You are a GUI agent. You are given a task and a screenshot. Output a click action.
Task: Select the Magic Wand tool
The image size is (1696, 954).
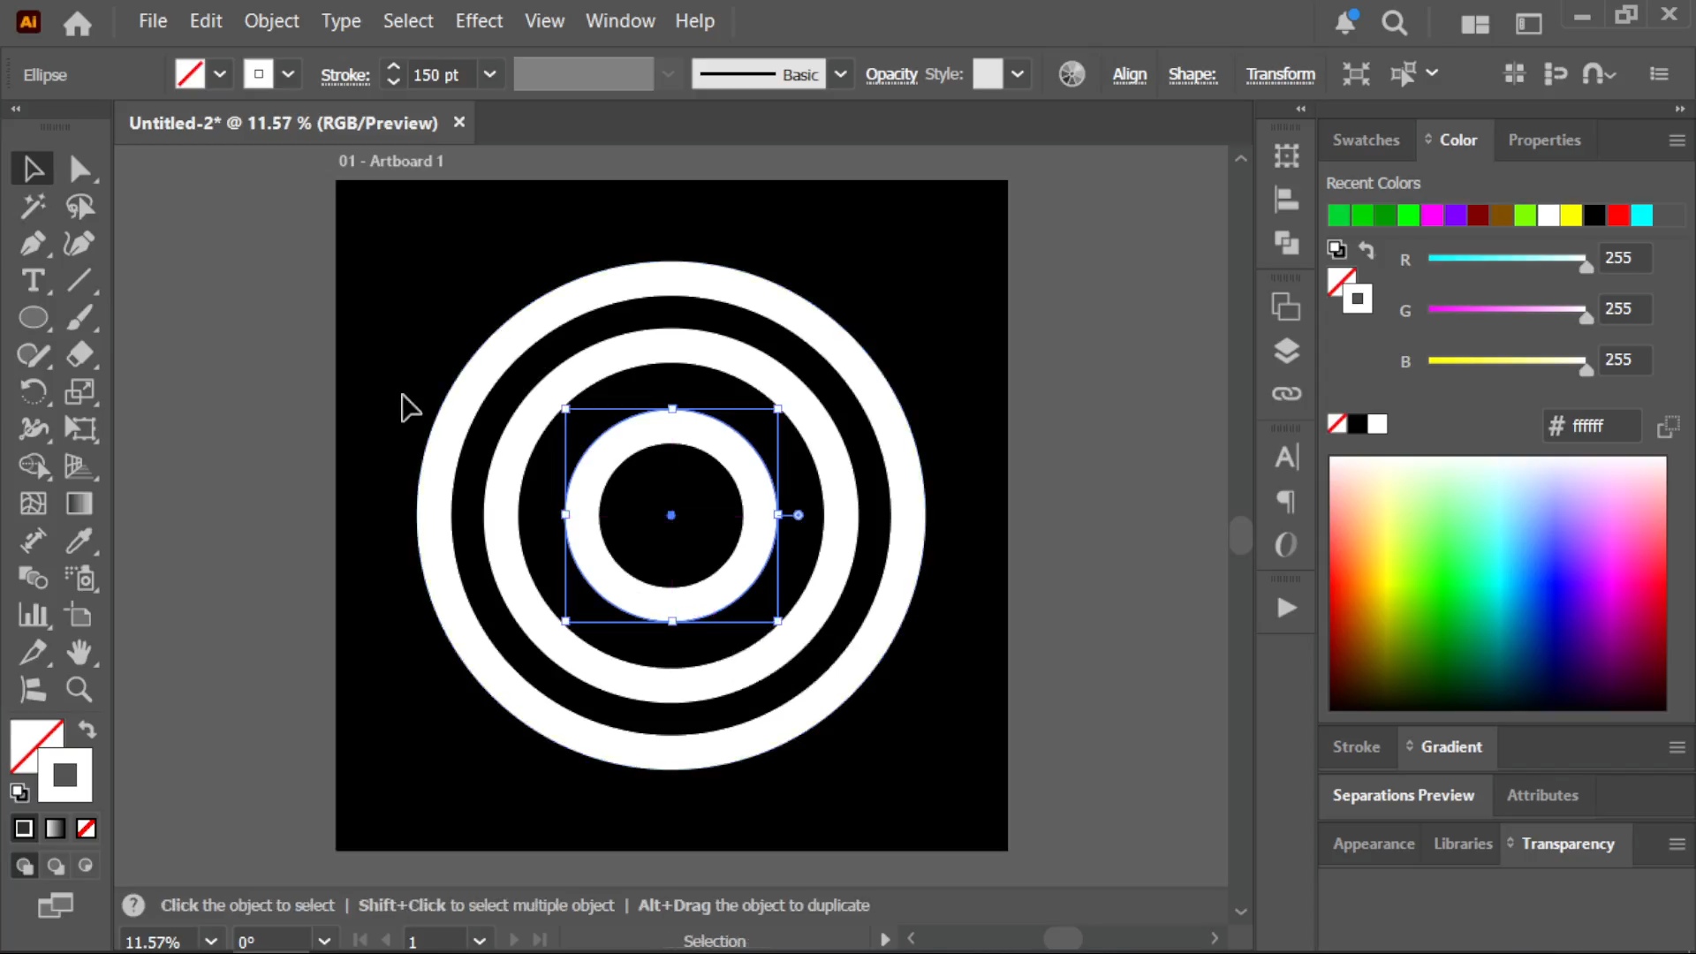[33, 207]
